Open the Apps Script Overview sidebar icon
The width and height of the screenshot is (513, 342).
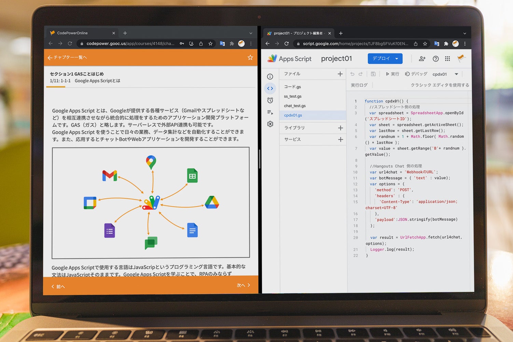pos(270,76)
